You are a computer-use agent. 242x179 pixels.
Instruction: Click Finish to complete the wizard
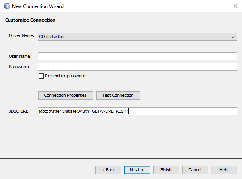[166, 170]
